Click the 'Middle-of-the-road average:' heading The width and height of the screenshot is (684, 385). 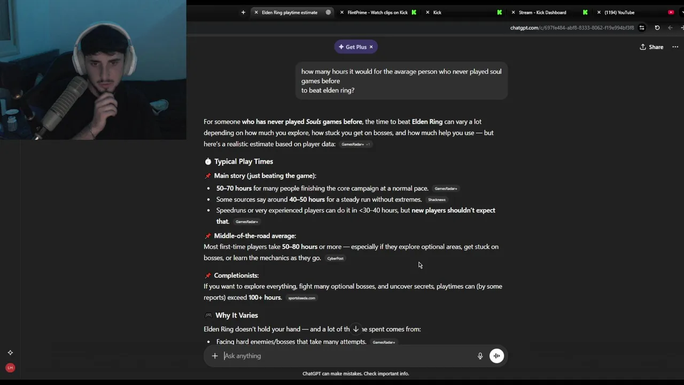click(x=255, y=236)
